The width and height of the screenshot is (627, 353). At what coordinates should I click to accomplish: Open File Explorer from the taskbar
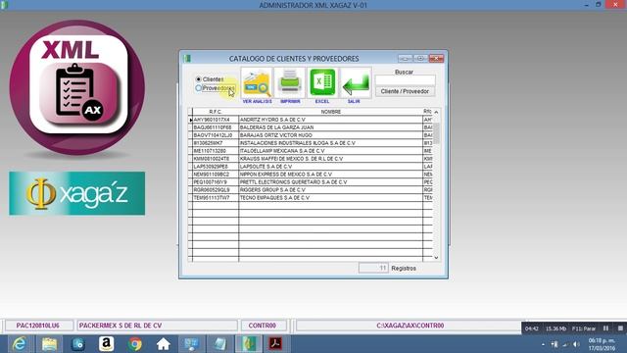coord(49,344)
